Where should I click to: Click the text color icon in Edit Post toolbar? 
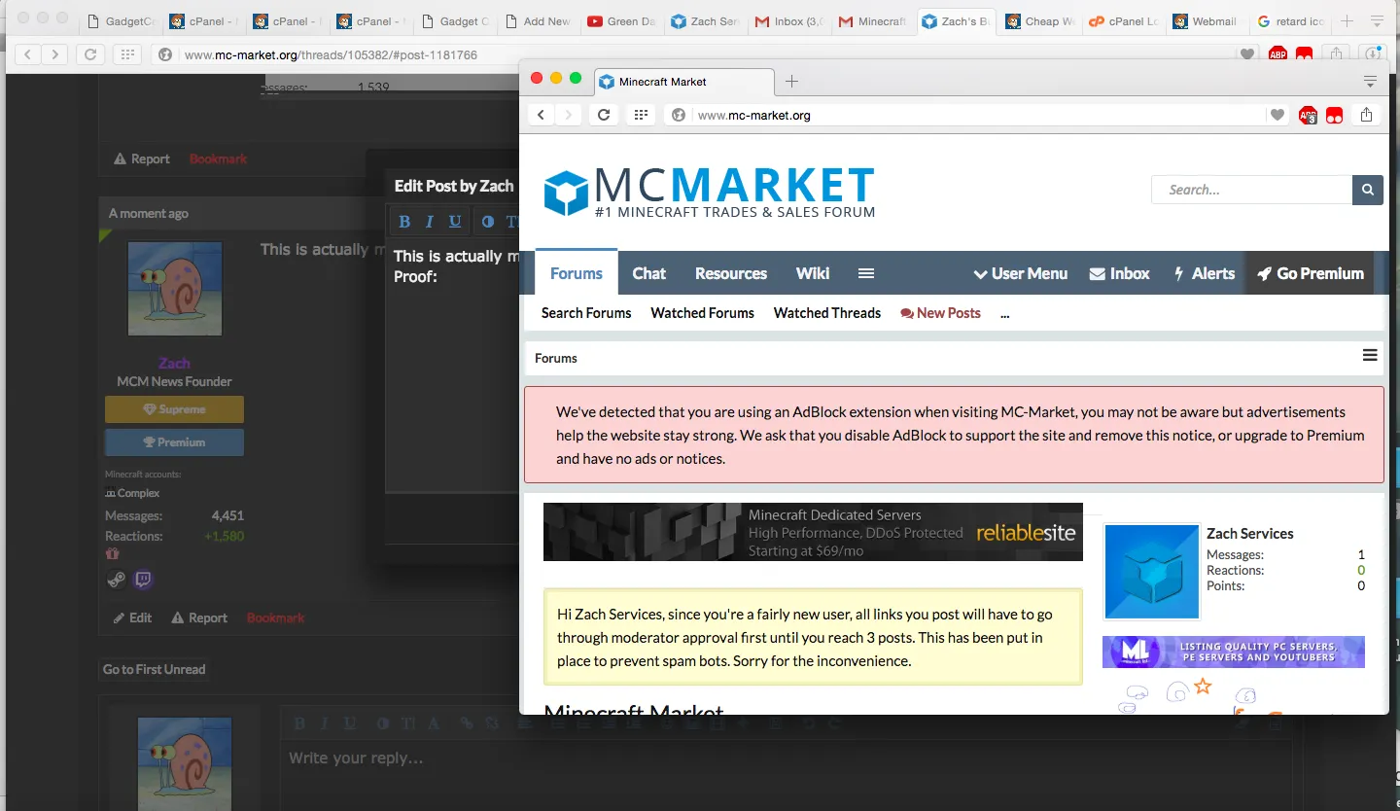[x=487, y=222]
